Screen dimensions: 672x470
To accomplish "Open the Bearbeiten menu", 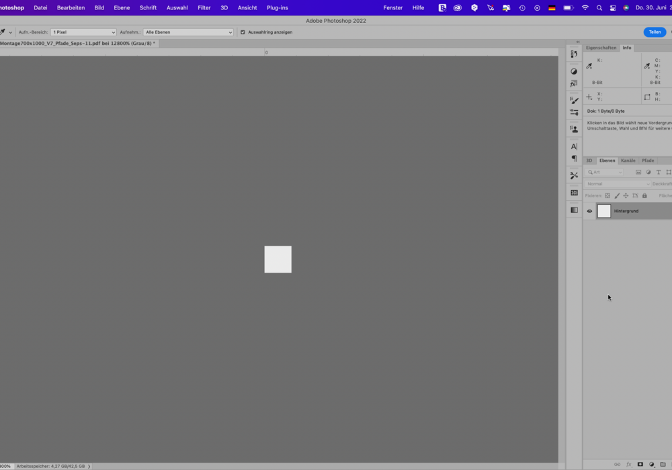I will [71, 7].
